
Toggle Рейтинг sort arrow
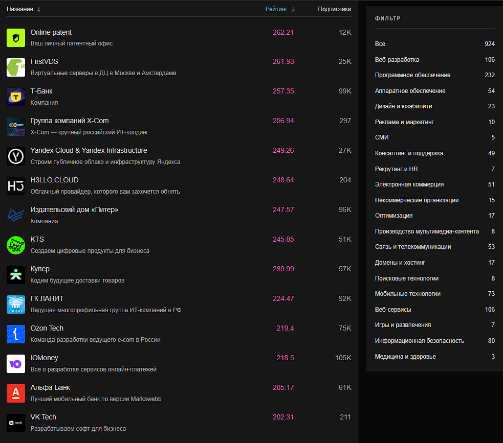click(x=293, y=9)
